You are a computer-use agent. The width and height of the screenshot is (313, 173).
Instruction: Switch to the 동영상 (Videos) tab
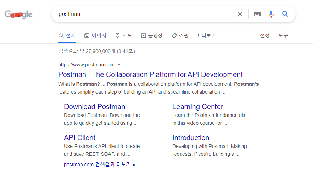pos(152,36)
